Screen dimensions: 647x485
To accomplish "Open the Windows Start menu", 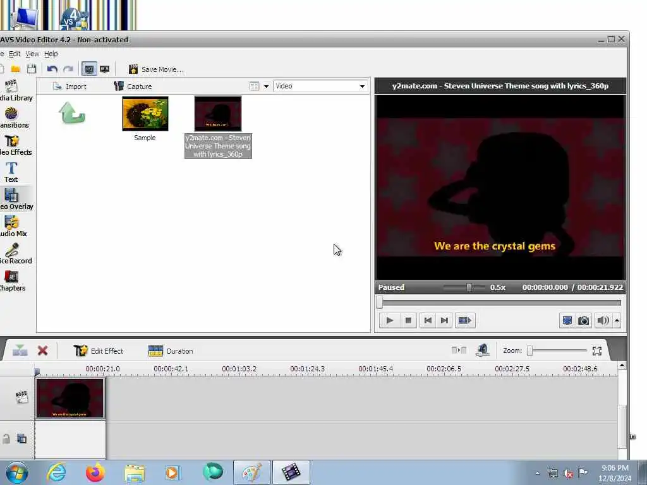I will (x=17, y=472).
